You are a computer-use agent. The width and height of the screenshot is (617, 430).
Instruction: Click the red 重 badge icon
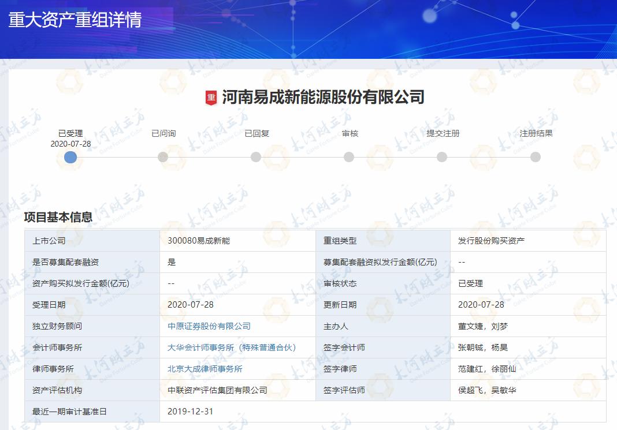[x=211, y=98]
